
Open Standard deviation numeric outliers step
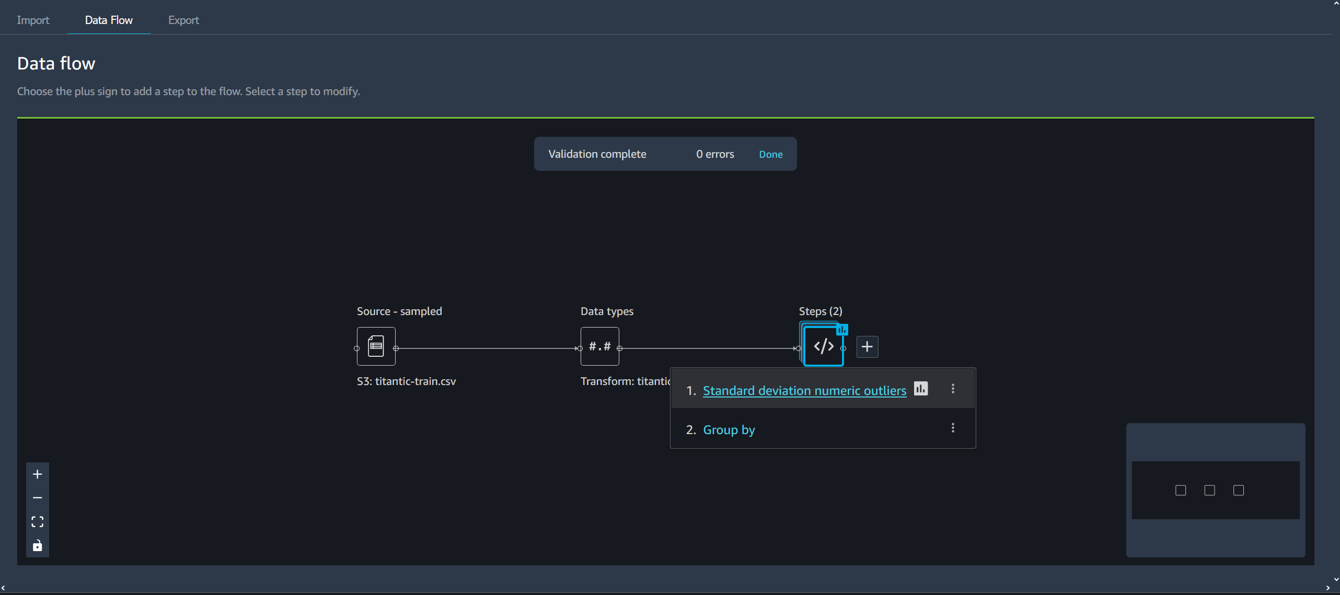804,390
